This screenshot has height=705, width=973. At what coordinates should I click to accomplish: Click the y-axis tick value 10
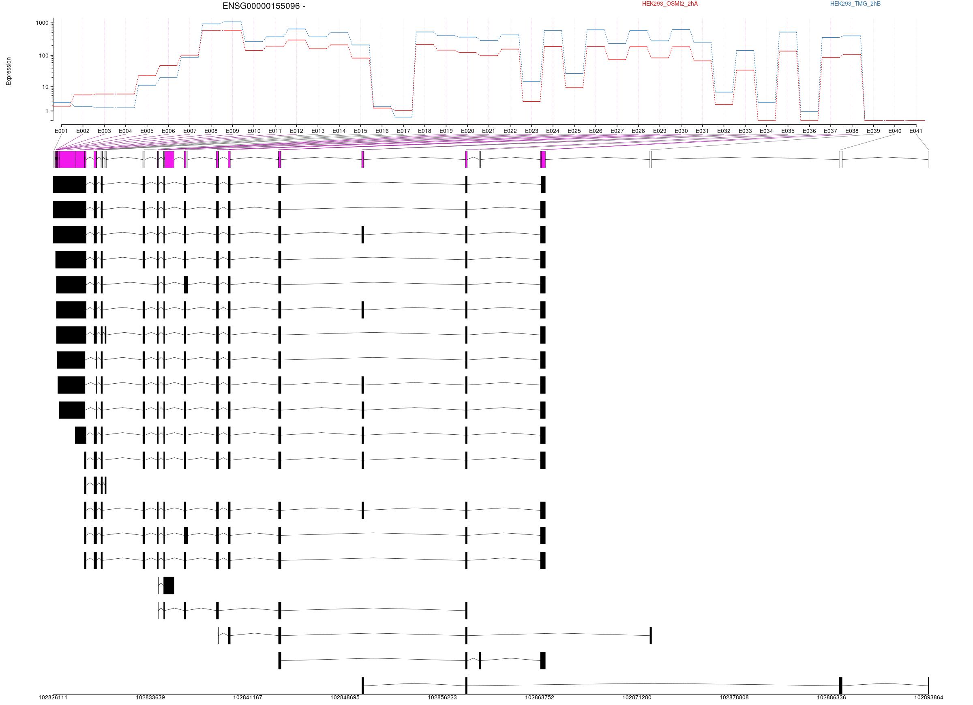[45, 87]
